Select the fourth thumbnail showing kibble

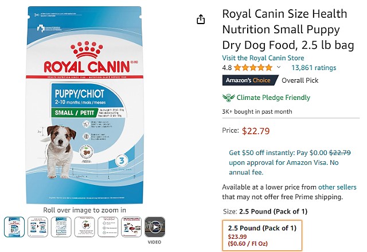tap(84, 227)
